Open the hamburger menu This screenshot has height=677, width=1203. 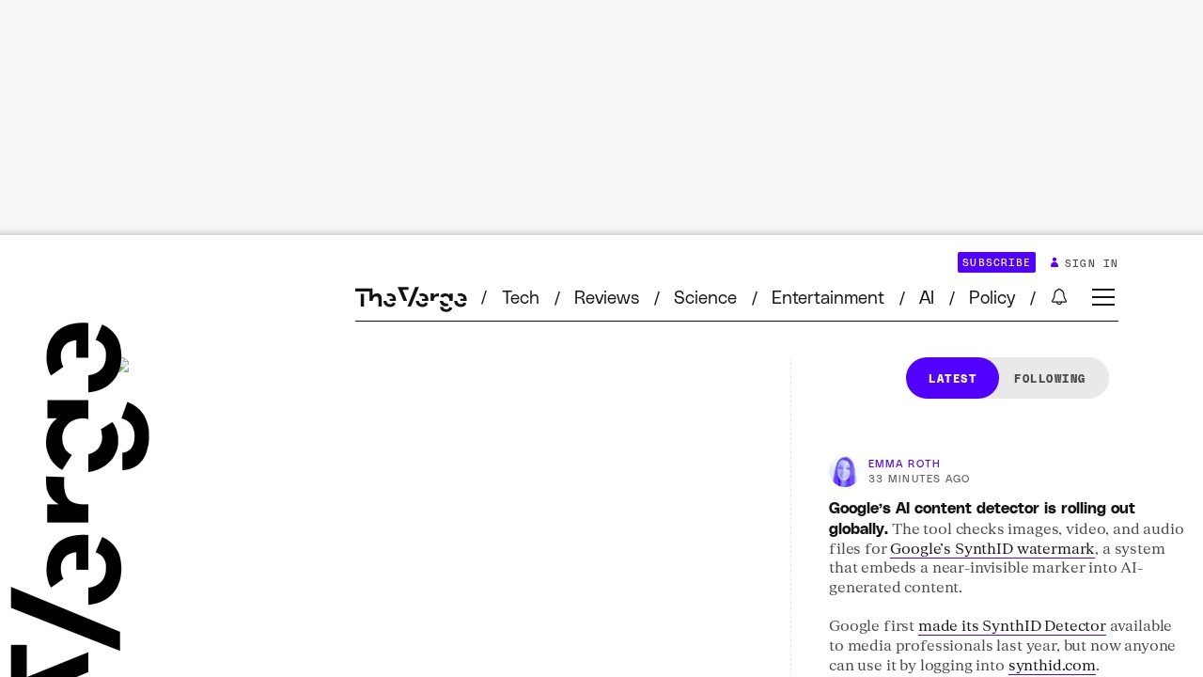coord(1103,297)
